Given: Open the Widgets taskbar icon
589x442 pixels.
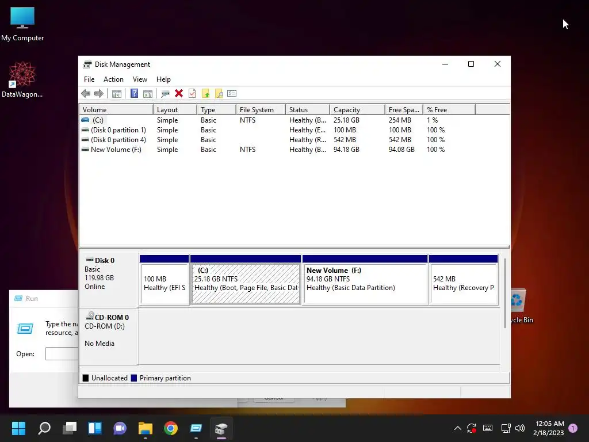Looking at the screenshot, I should 95,428.
